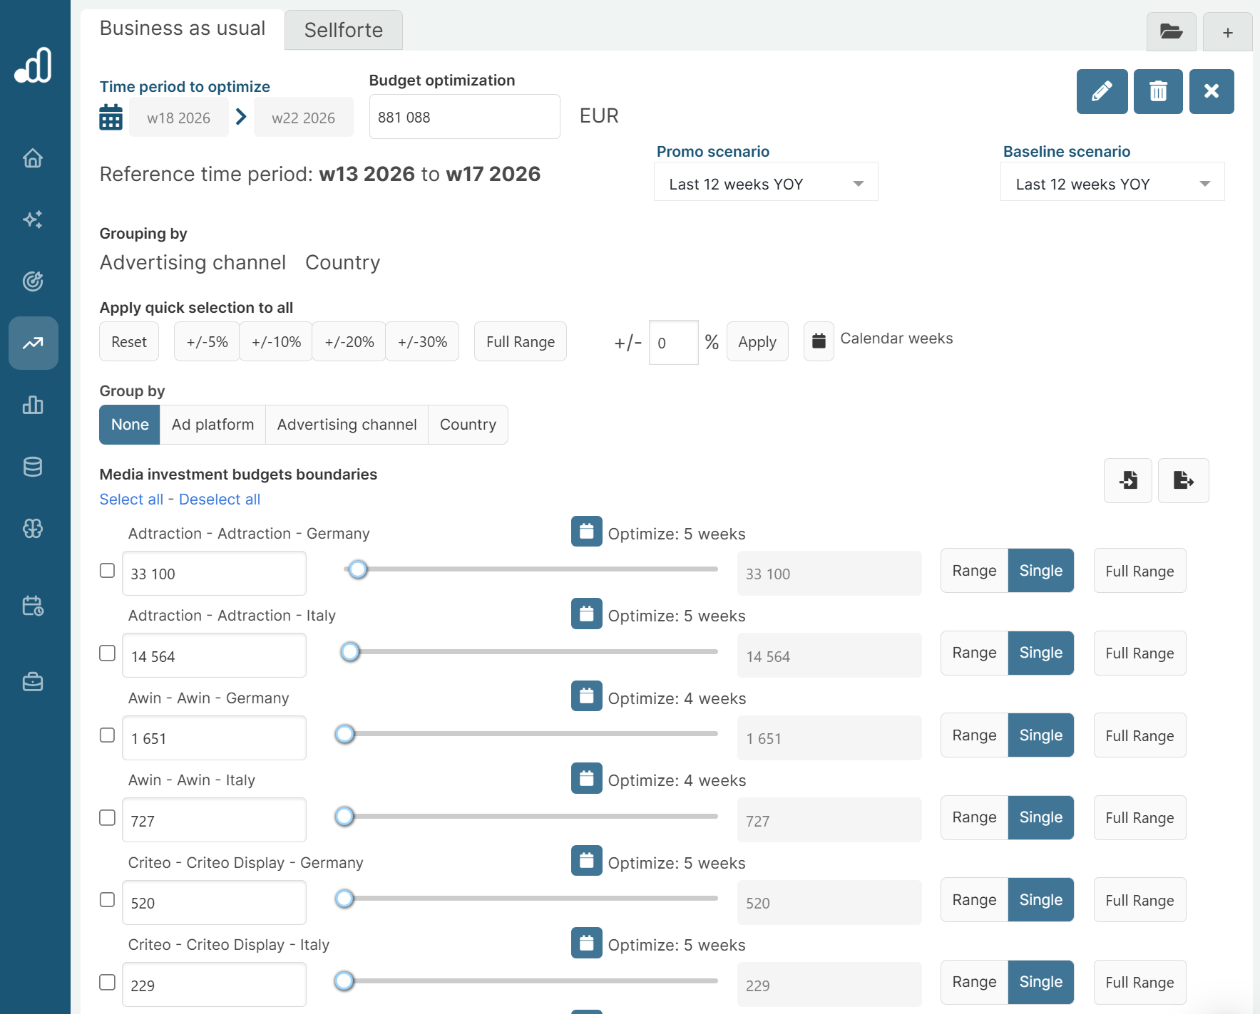Open calendar for Awin Germany optimize weeks
This screenshot has height=1014, width=1260.
coord(586,696)
